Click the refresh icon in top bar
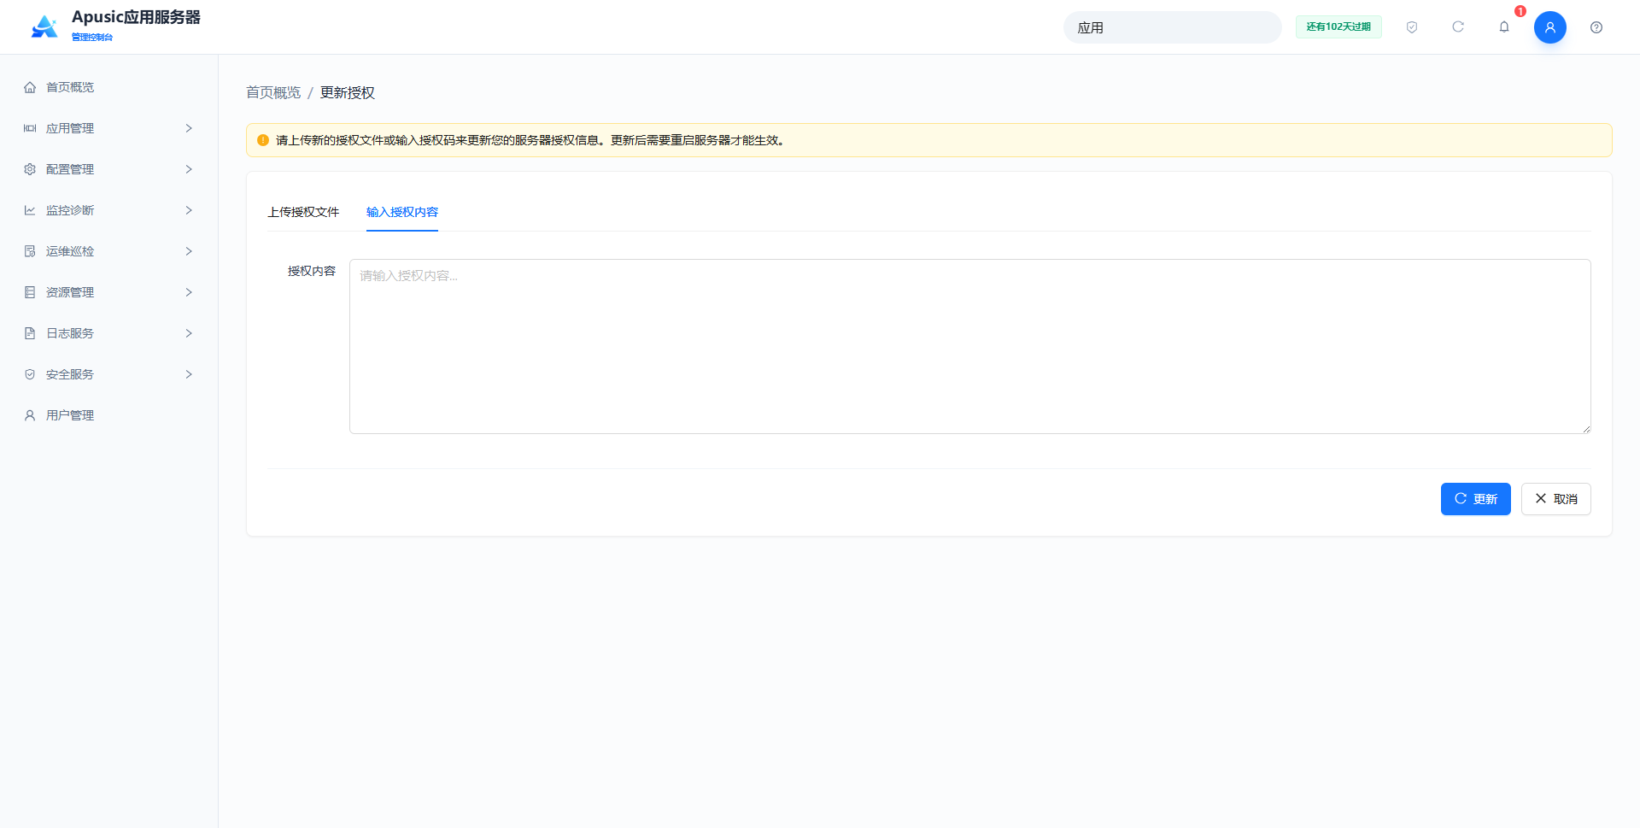The height and width of the screenshot is (828, 1640). (x=1458, y=27)
